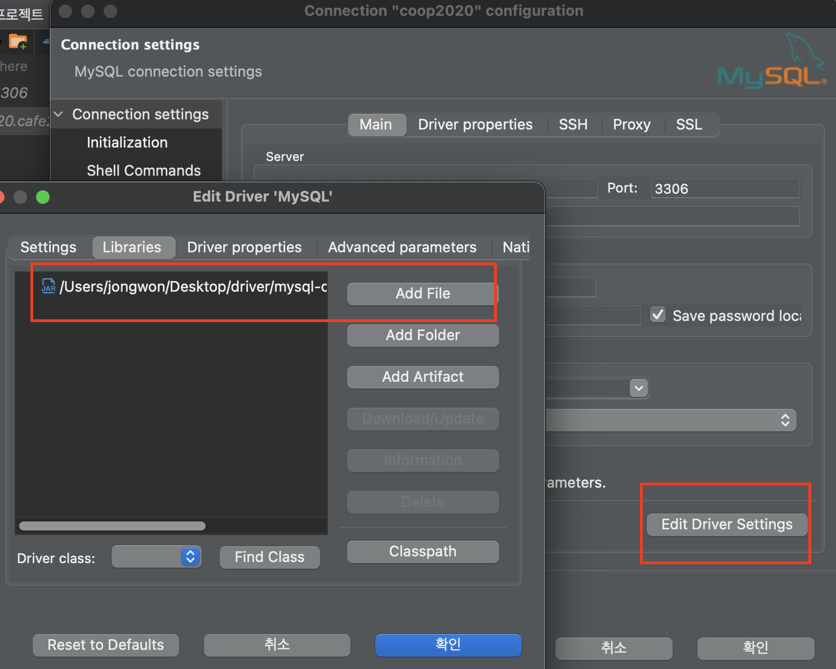
Task: Click the Add Artifact button
Action: [423, 377]
